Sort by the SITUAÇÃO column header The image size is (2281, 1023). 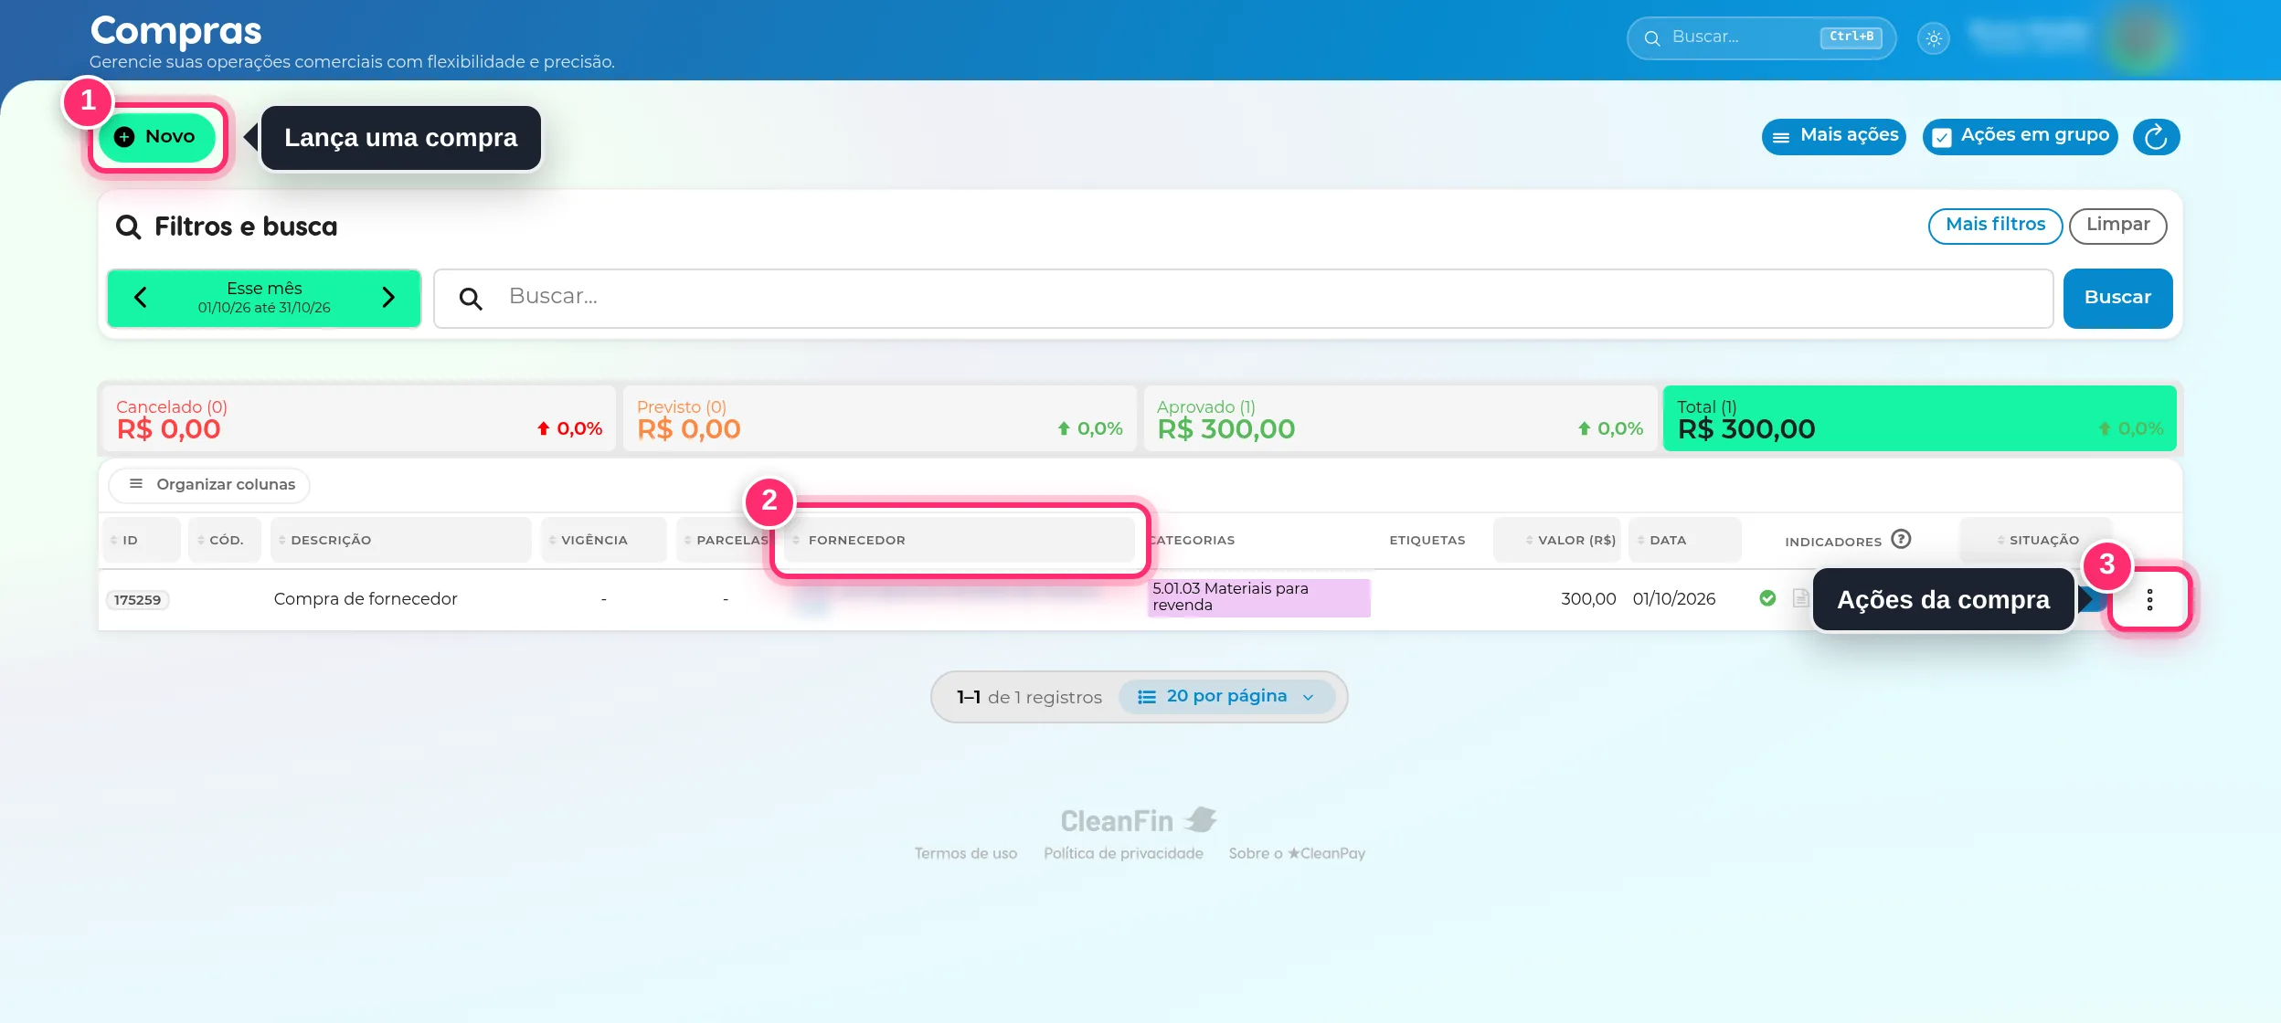(x=2036, y=540)
